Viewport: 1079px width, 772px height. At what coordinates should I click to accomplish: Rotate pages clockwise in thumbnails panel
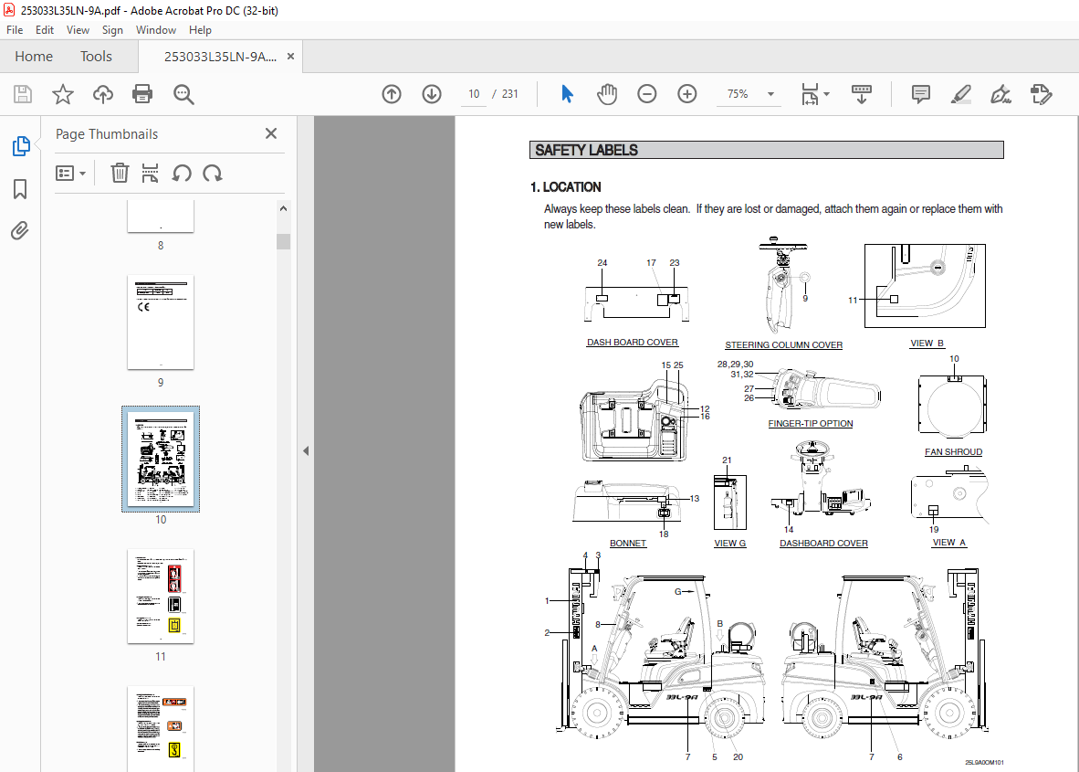(213, 173)
